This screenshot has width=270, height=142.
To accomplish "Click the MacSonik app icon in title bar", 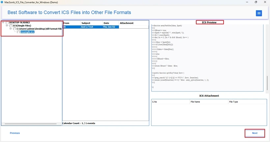I will [x=2, y=2].
